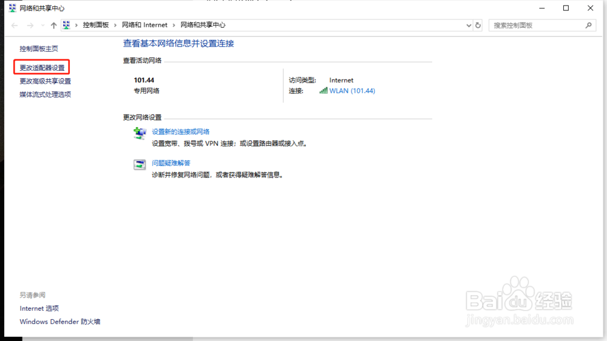
Task: Open the address bar history dropdown
Action: (469, 25)
